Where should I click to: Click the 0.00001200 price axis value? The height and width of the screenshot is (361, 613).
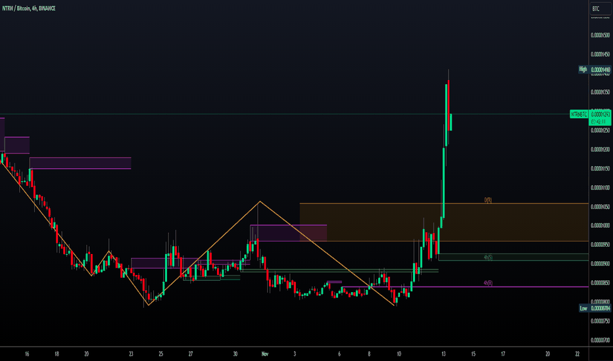coord(600,150)
